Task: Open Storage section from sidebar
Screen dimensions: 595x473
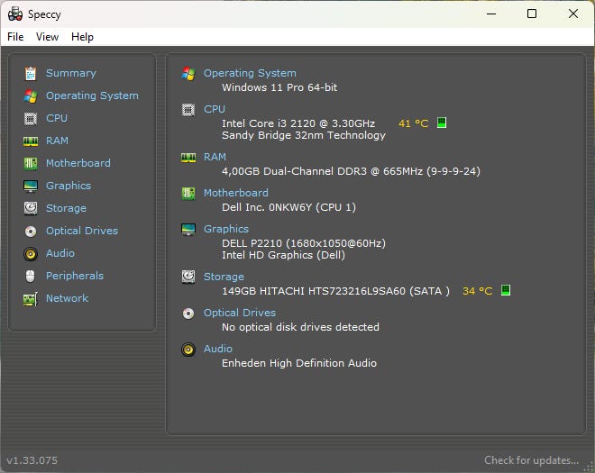Action: tap(66, 208)
